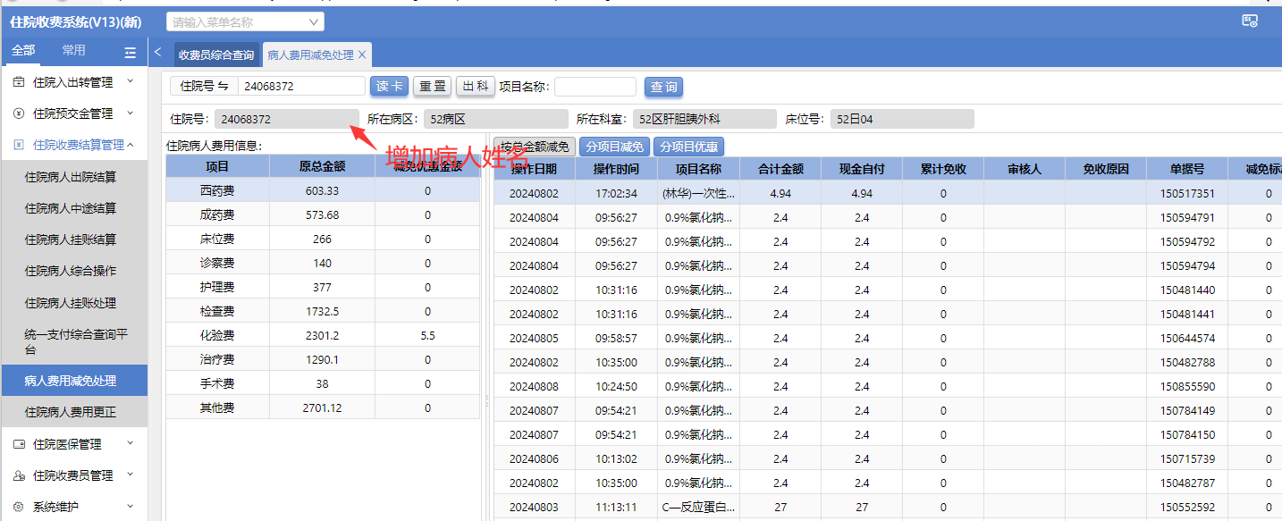
Task: Click the 查询 button
Action: click(663, 87)
